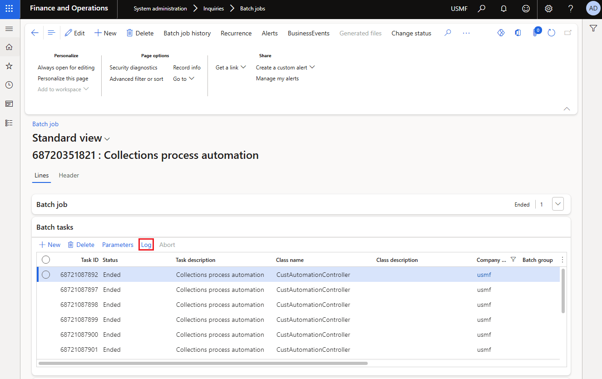602x379 pixels.
Task: Click System administration in breadcrumb
Action: (160, 9)
